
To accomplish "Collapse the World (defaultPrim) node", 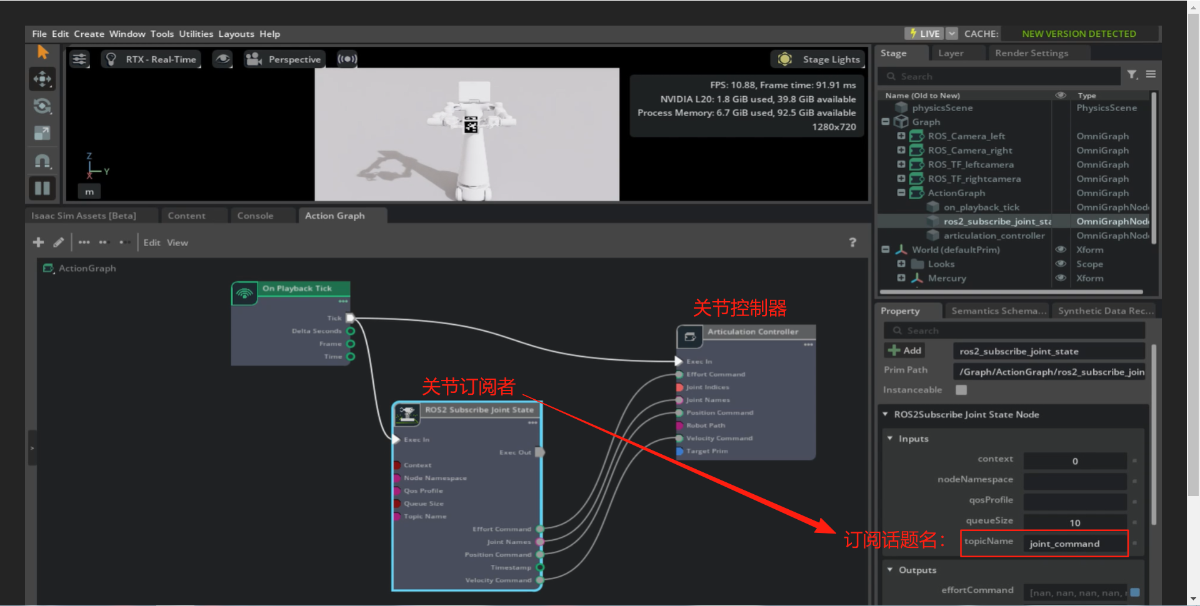I will point(886,249).
